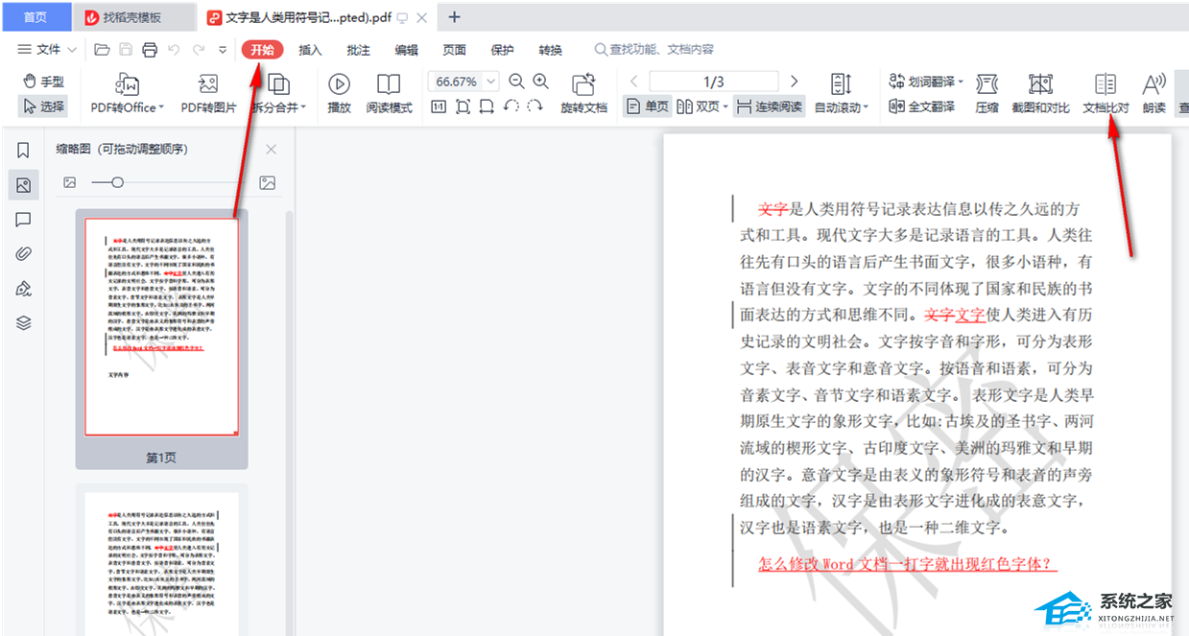Select the 第1页 page thumbnail
Viewport: 1189px width, 636px height.
(161, 339)
